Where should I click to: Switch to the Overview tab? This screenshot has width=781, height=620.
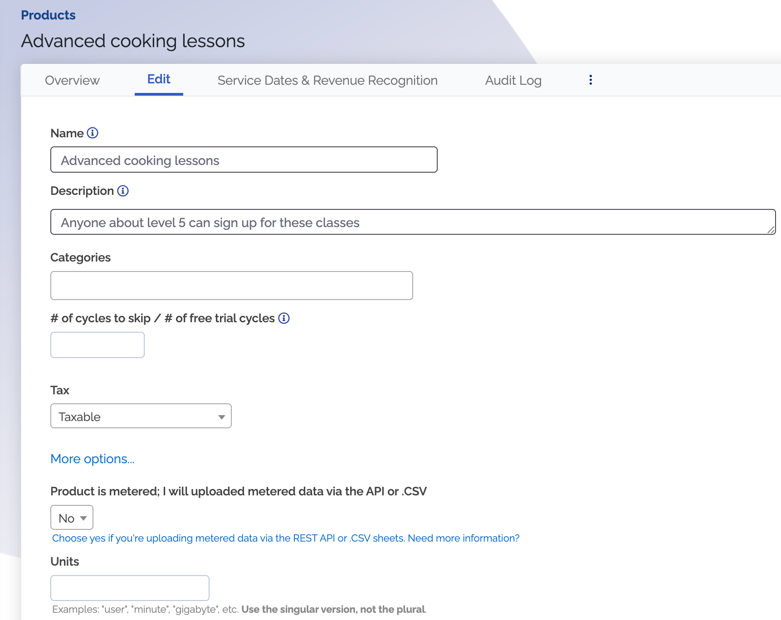(72, 80)
